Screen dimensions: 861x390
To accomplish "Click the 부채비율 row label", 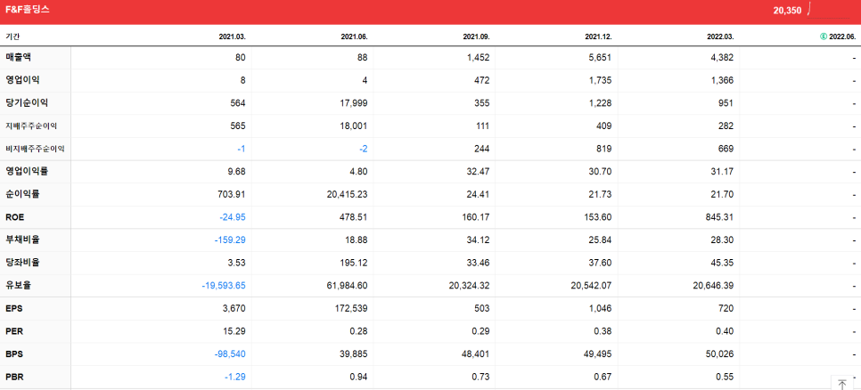I will click(x=22, y=240).
